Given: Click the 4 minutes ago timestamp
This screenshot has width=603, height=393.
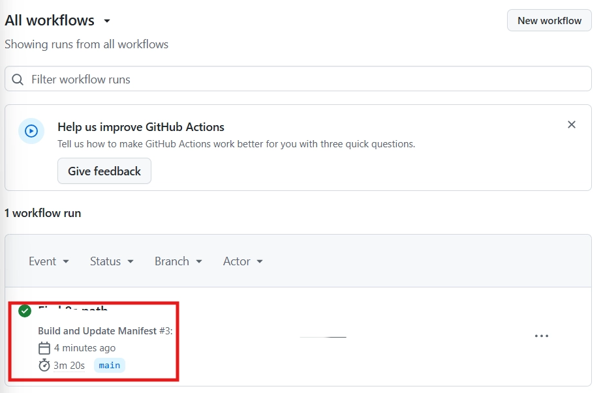Looking at the screenshot, I should point(85,348).
